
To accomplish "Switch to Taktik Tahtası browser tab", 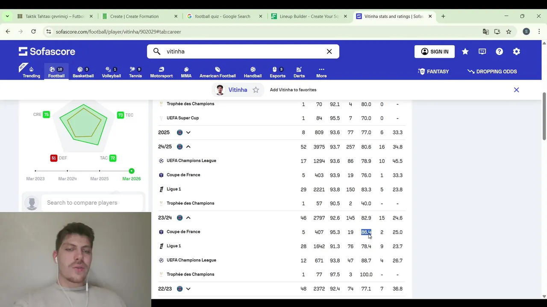I will point(55,16).
